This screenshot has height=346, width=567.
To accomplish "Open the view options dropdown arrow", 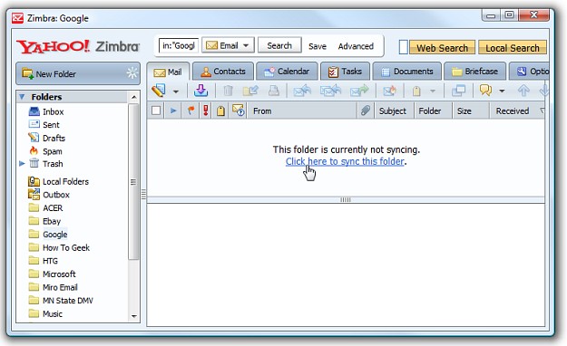I will click(502, 91).
